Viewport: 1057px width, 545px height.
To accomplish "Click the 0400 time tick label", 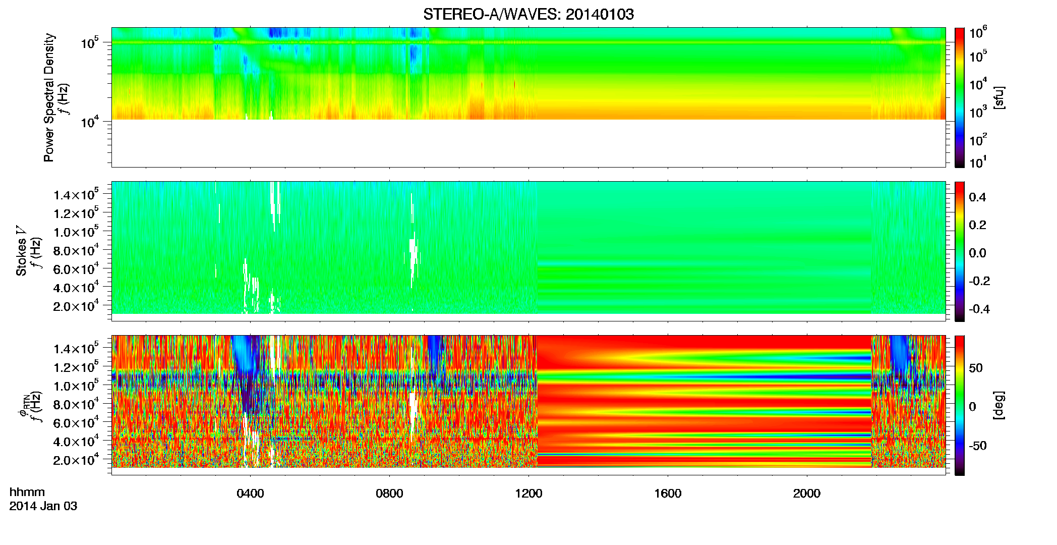I will pos(250,494).
